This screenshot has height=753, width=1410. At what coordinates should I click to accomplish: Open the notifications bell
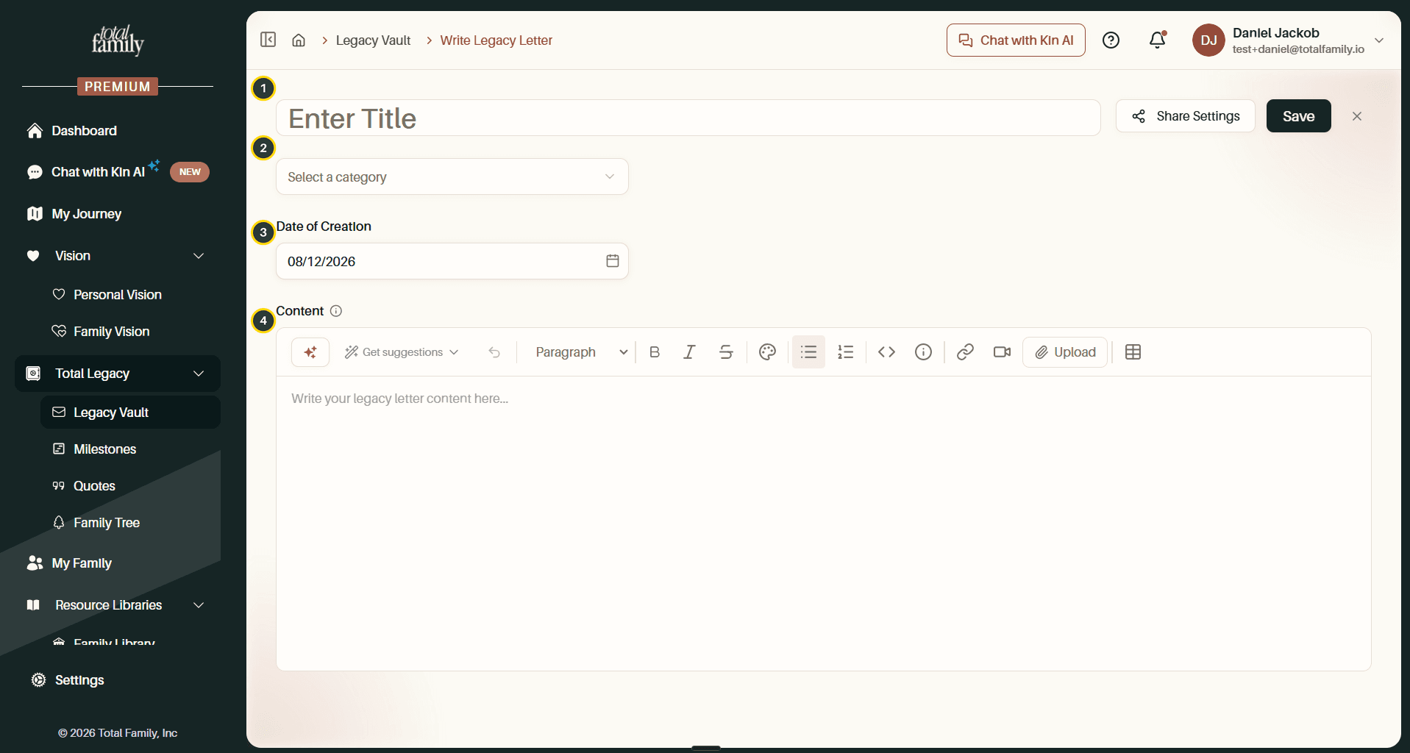1158,40
